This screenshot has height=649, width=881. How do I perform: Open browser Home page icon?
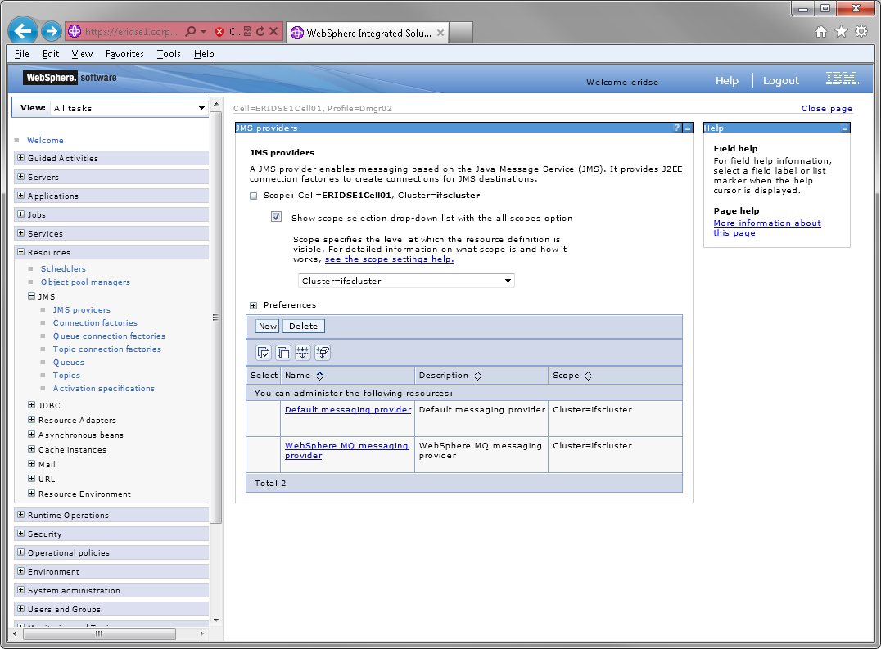pos(821,32)
